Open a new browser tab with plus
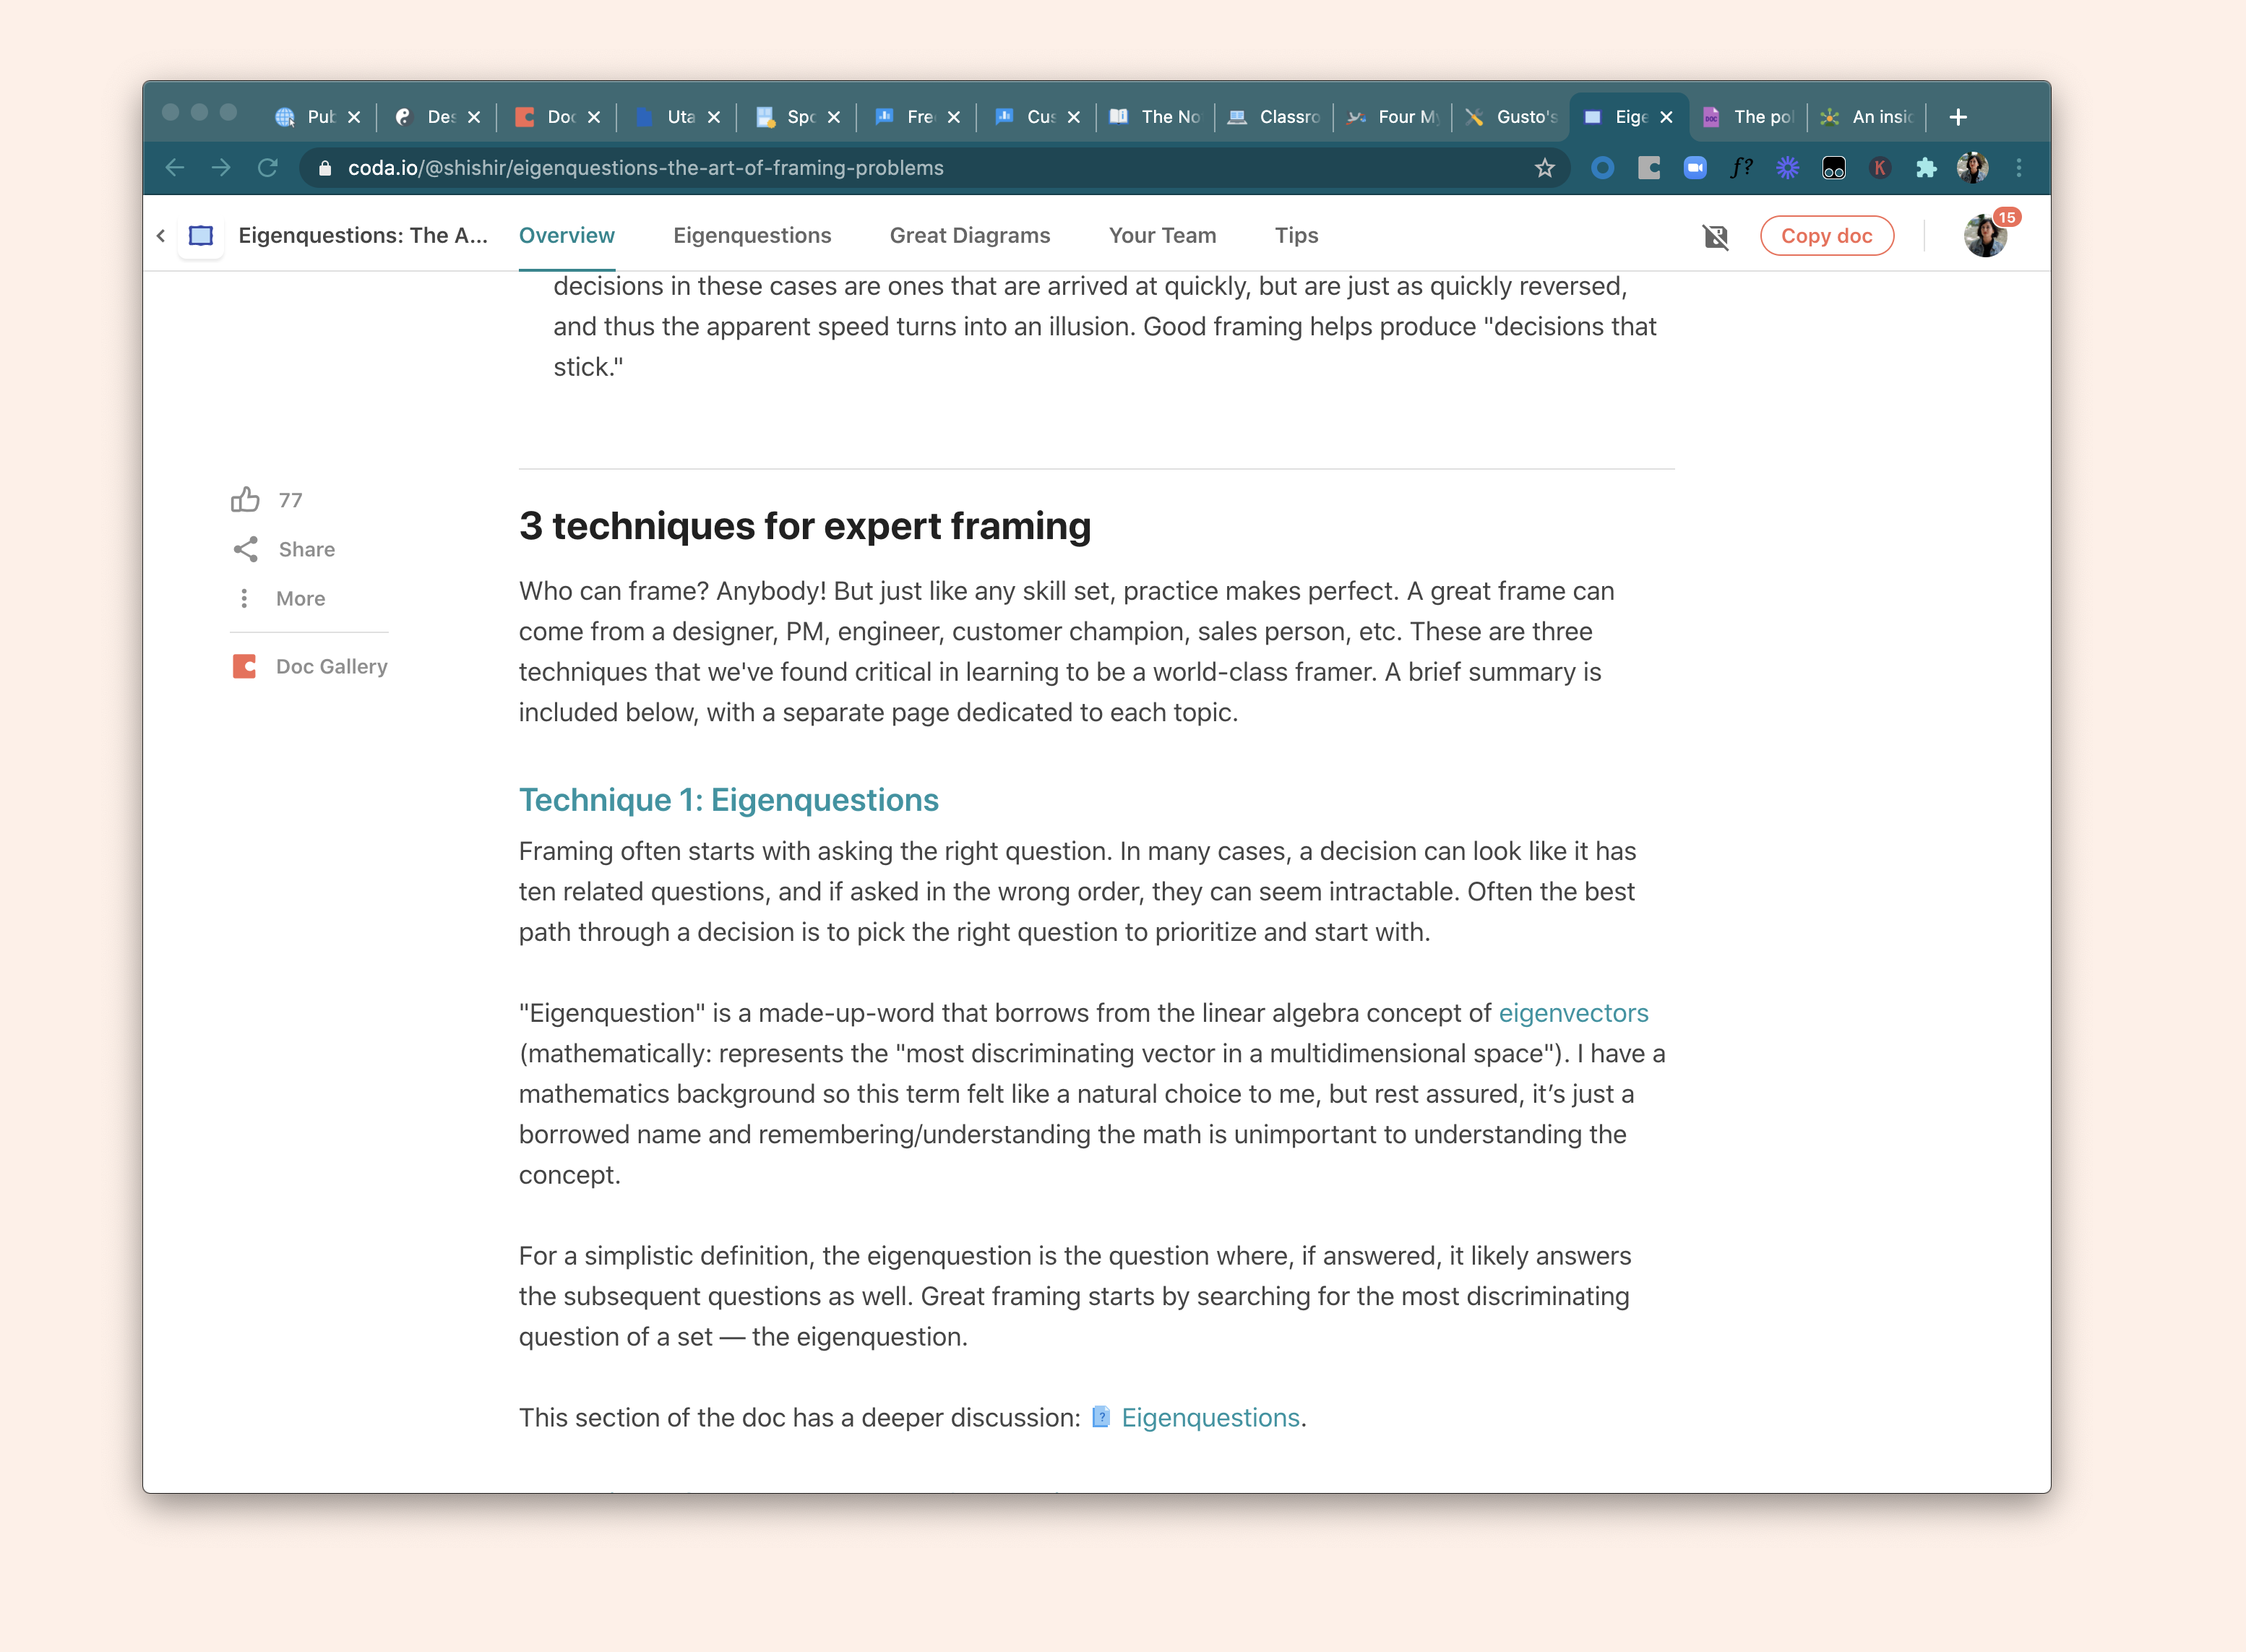This screenshot has height=1652, width=2246. pyautogui.click(x=1958, y=117)
